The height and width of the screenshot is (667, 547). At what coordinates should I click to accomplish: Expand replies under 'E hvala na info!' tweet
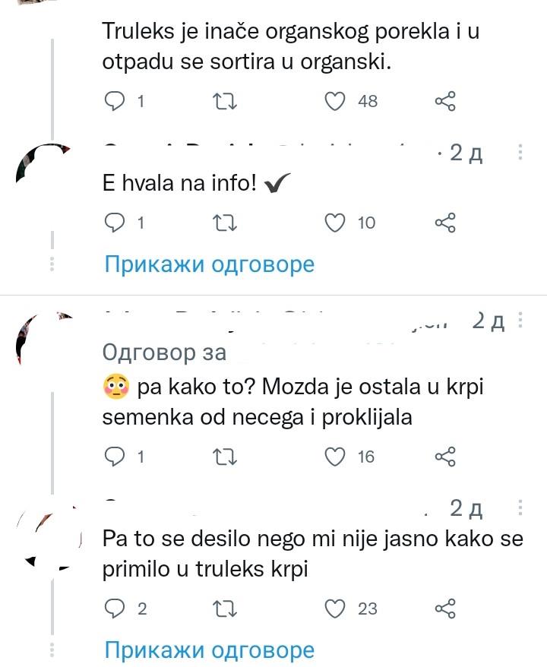pos(209,264)
